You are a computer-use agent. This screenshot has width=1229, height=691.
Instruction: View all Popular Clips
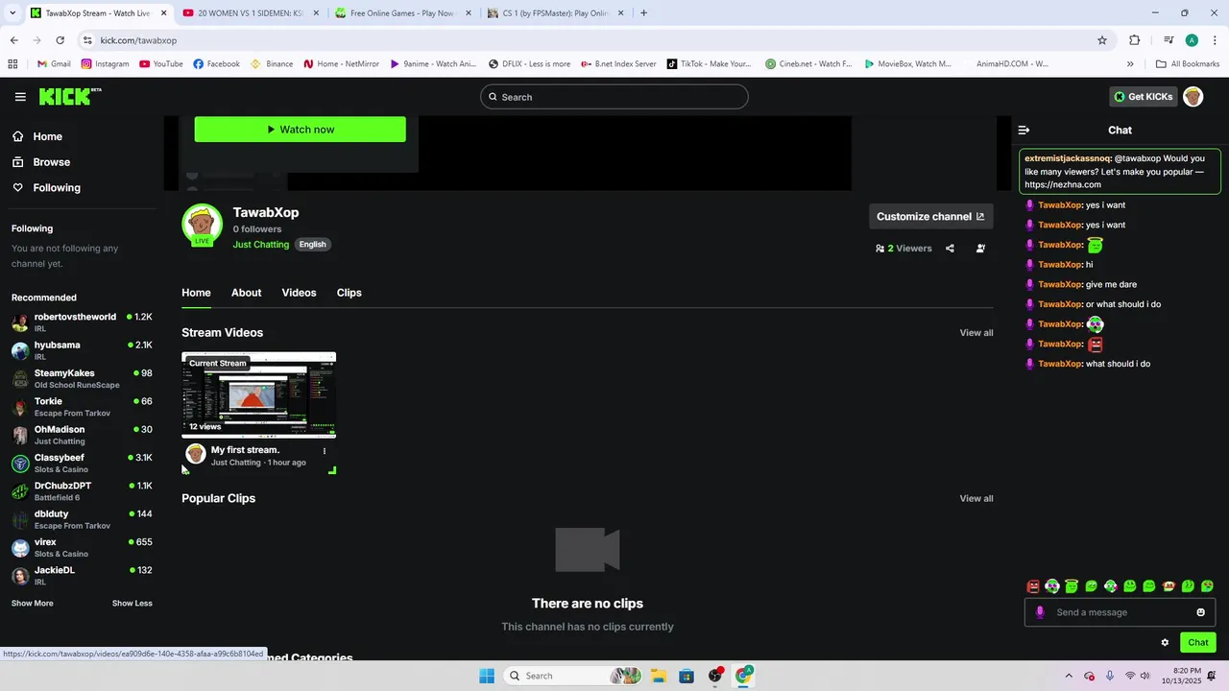(x=976, y=499)
